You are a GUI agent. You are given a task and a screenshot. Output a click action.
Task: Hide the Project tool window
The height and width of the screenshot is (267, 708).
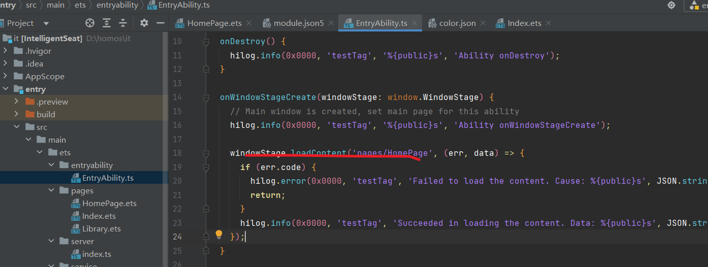coord(160,23)
